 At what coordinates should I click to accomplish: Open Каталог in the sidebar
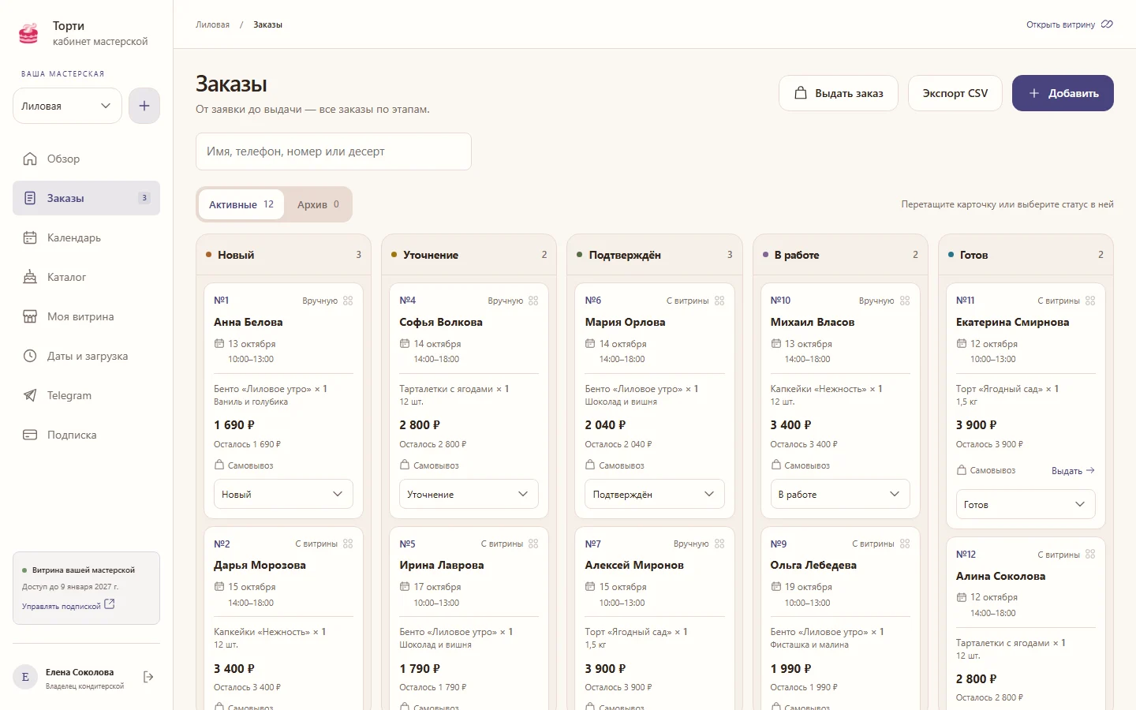coord(86,277)
